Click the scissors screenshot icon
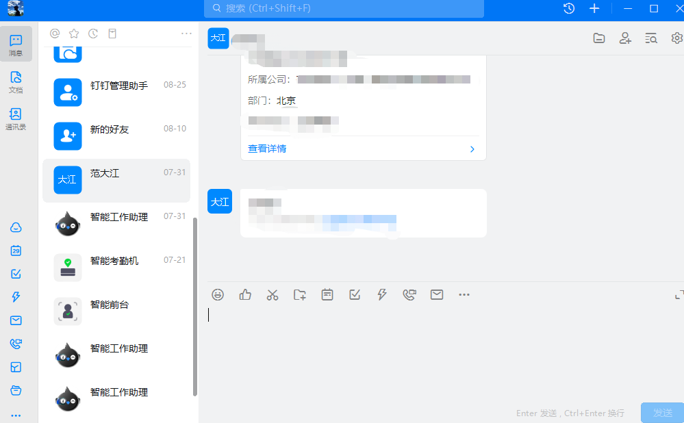Screen dimensions: 684x423 273,295
